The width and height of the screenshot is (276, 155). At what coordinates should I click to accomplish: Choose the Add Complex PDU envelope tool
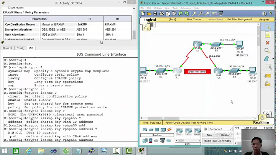[268, 84]
